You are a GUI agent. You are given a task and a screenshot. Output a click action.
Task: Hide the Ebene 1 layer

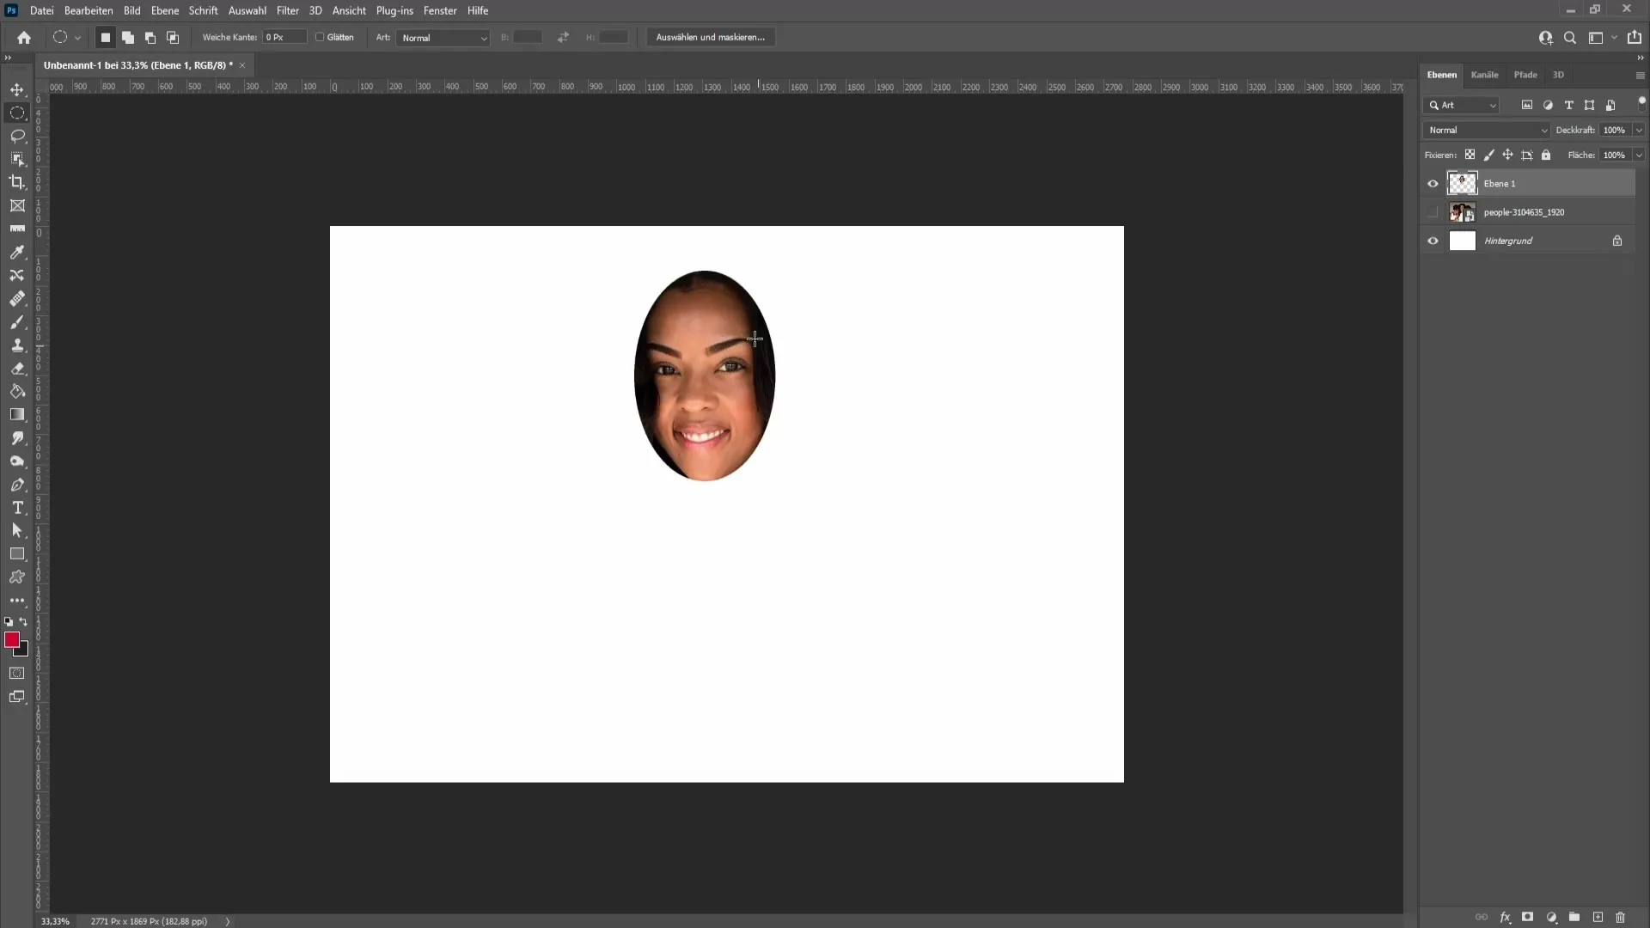click(x=1433, y=184)
